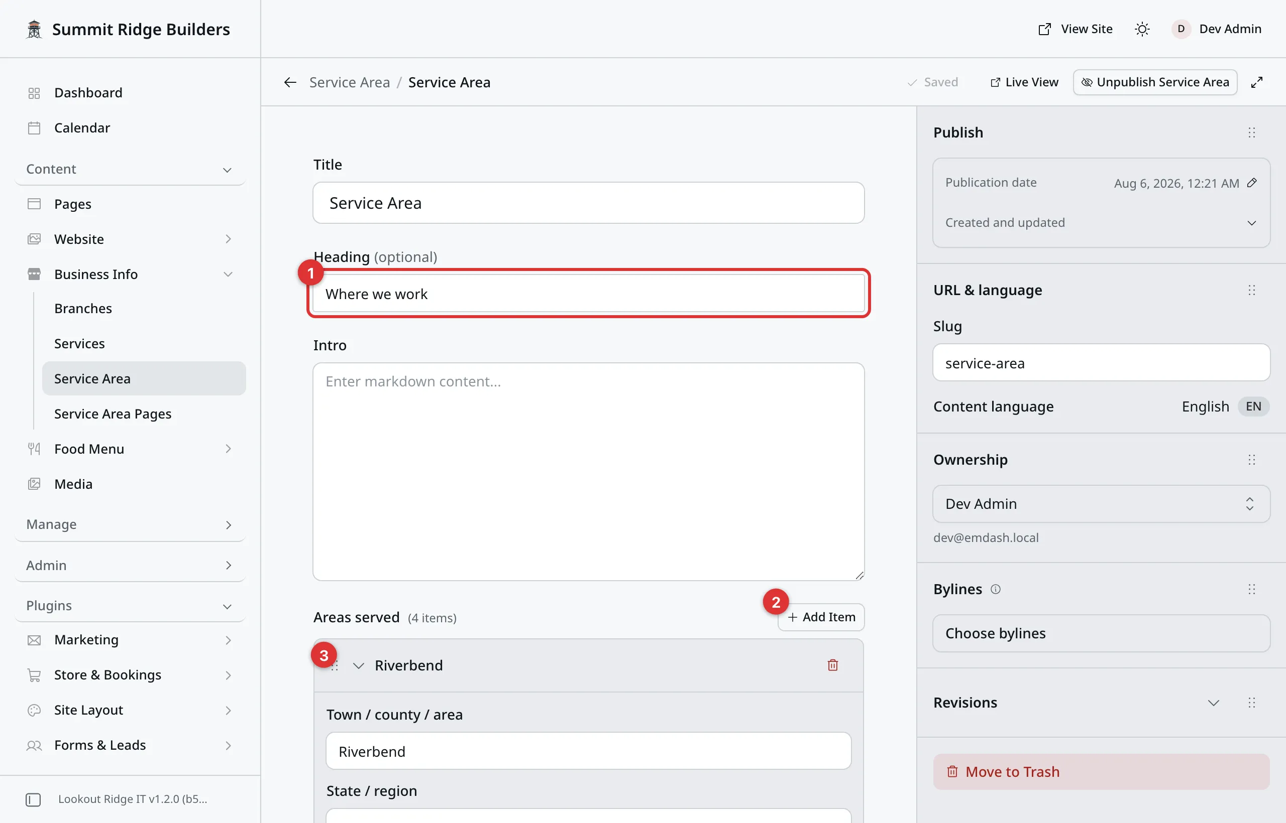Grab the Publish panel drag handle
The width and height of the screenshot is (1286, 823).
click(x=1252, y=132)
